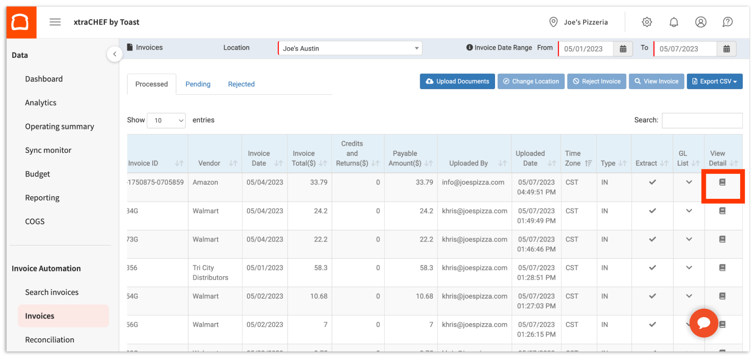Open the chat support bubble
Image resolution: width=756 pixels, height=358 pixels.
[703, 323]
